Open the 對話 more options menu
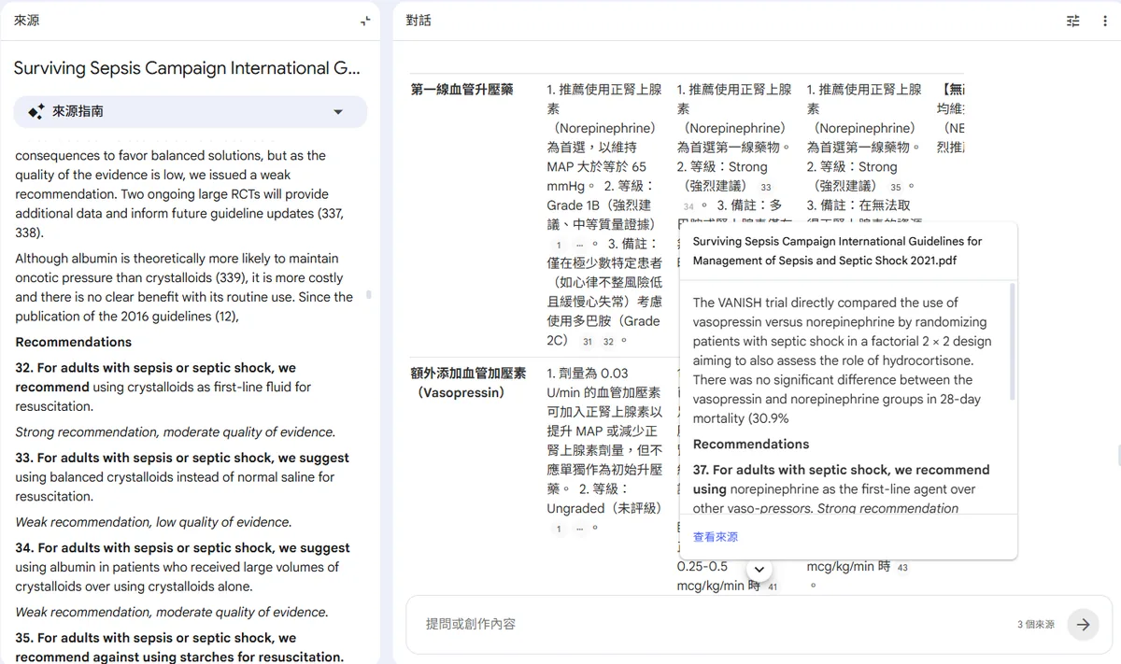 pyautogui.click(x=1106, y=21)
